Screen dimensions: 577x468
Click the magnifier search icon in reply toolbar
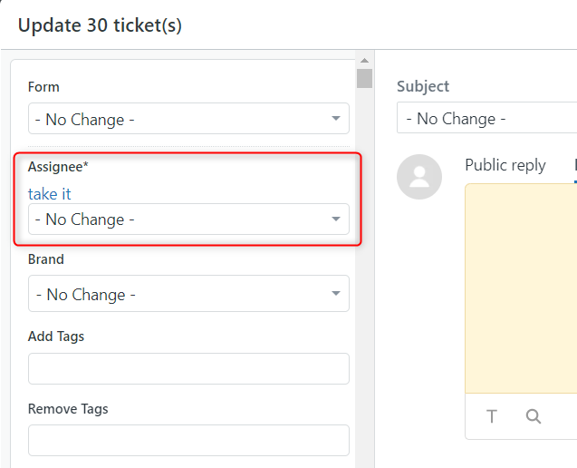pyautogui.click(x=534, y=416)
